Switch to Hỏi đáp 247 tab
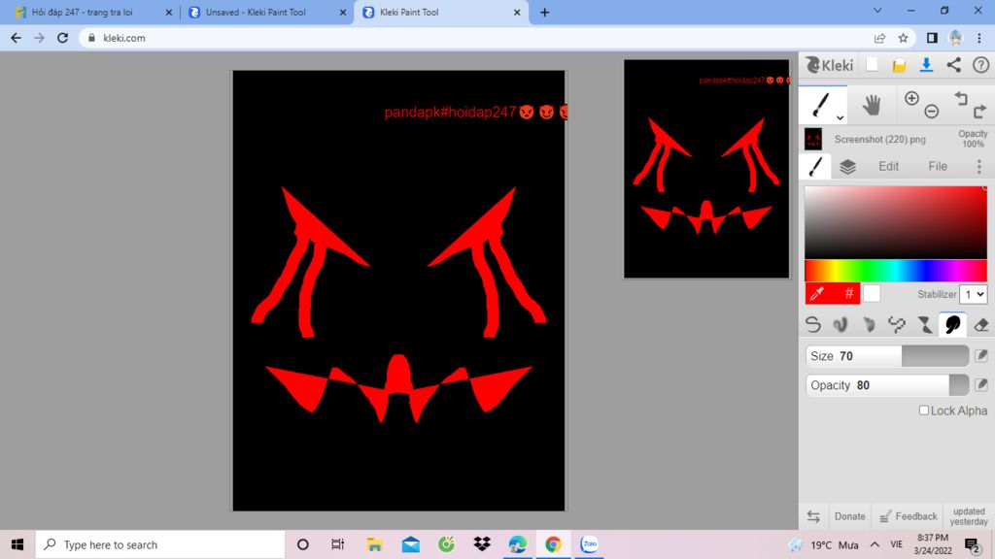The image size is (995, 559). pos(94,12)
